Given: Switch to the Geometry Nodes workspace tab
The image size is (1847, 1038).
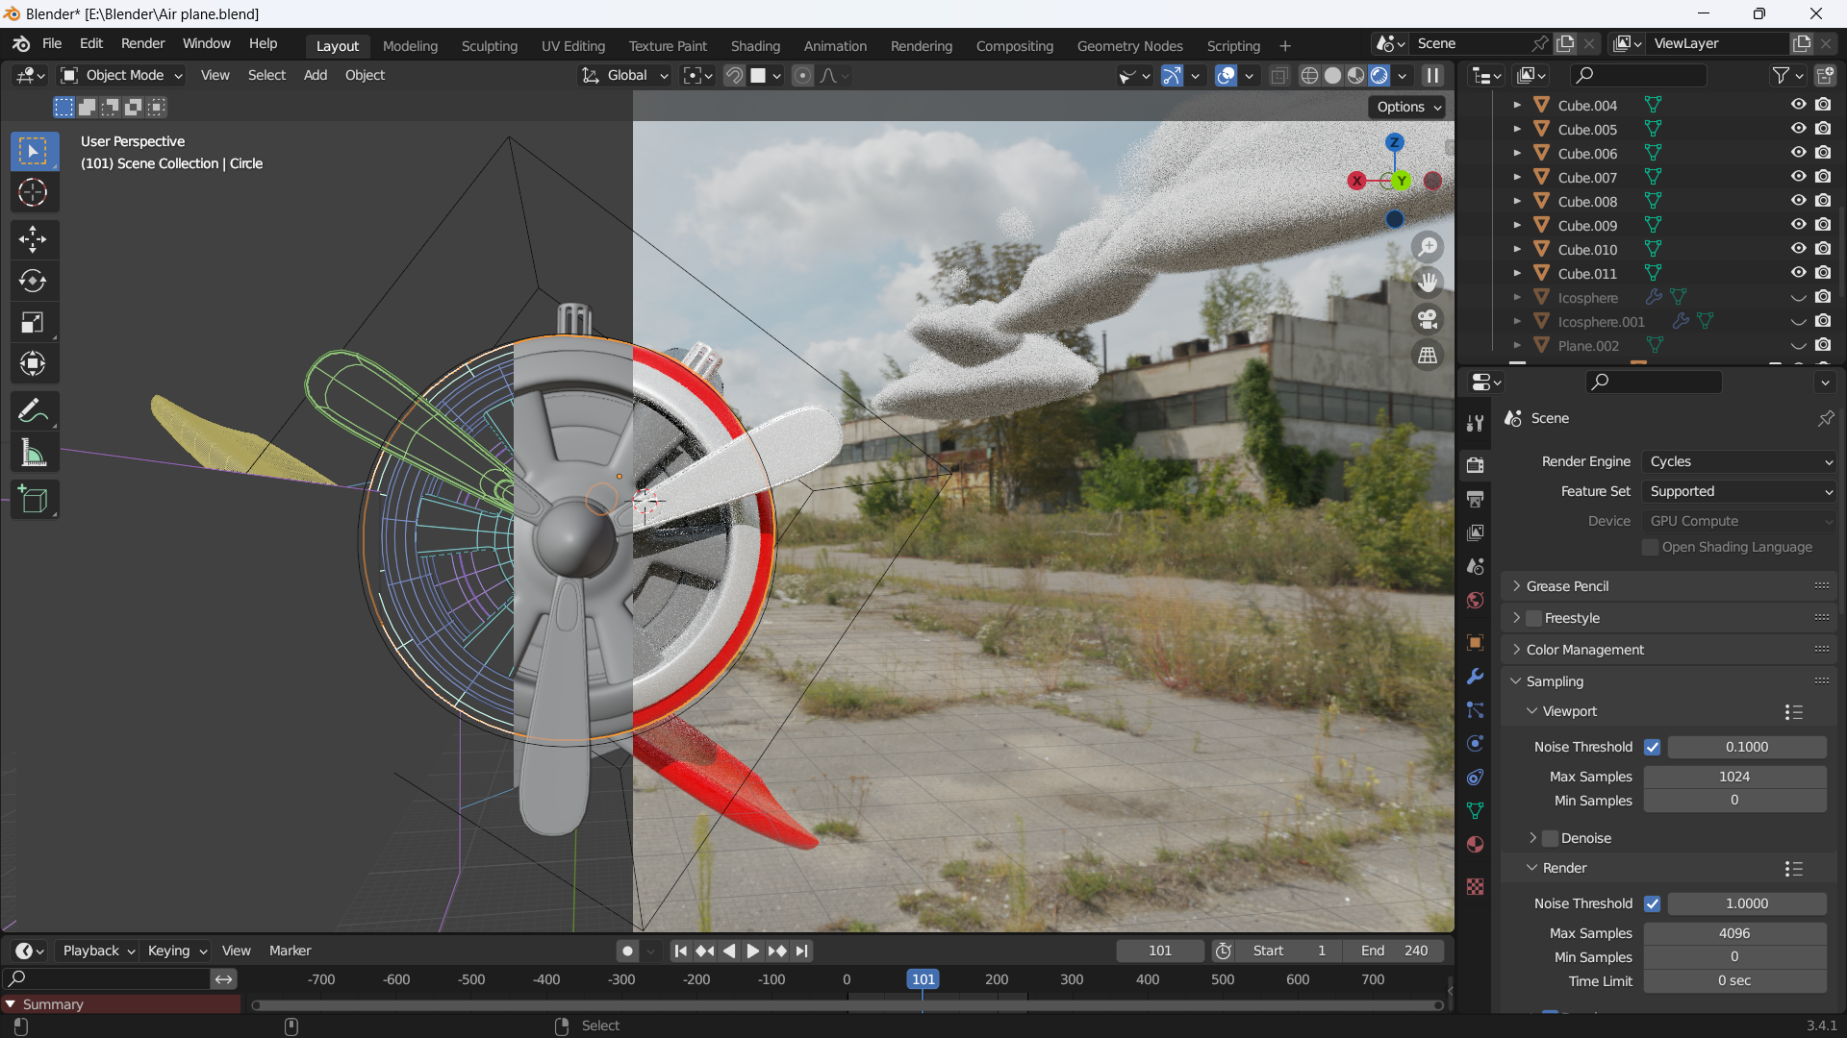Looking at the screenshot, I should coord(1129,46).
